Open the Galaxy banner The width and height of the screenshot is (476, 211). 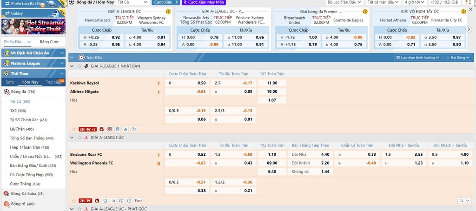coord(33,13)
